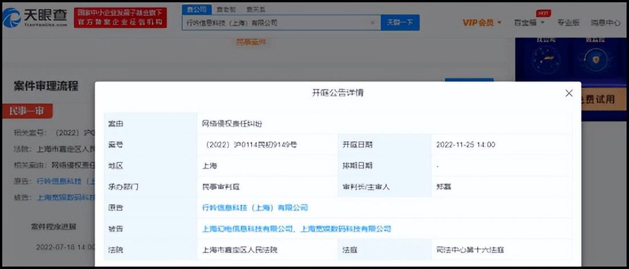
Task: Open 消息中心 in the top navigation
Action: coord(606,23)
